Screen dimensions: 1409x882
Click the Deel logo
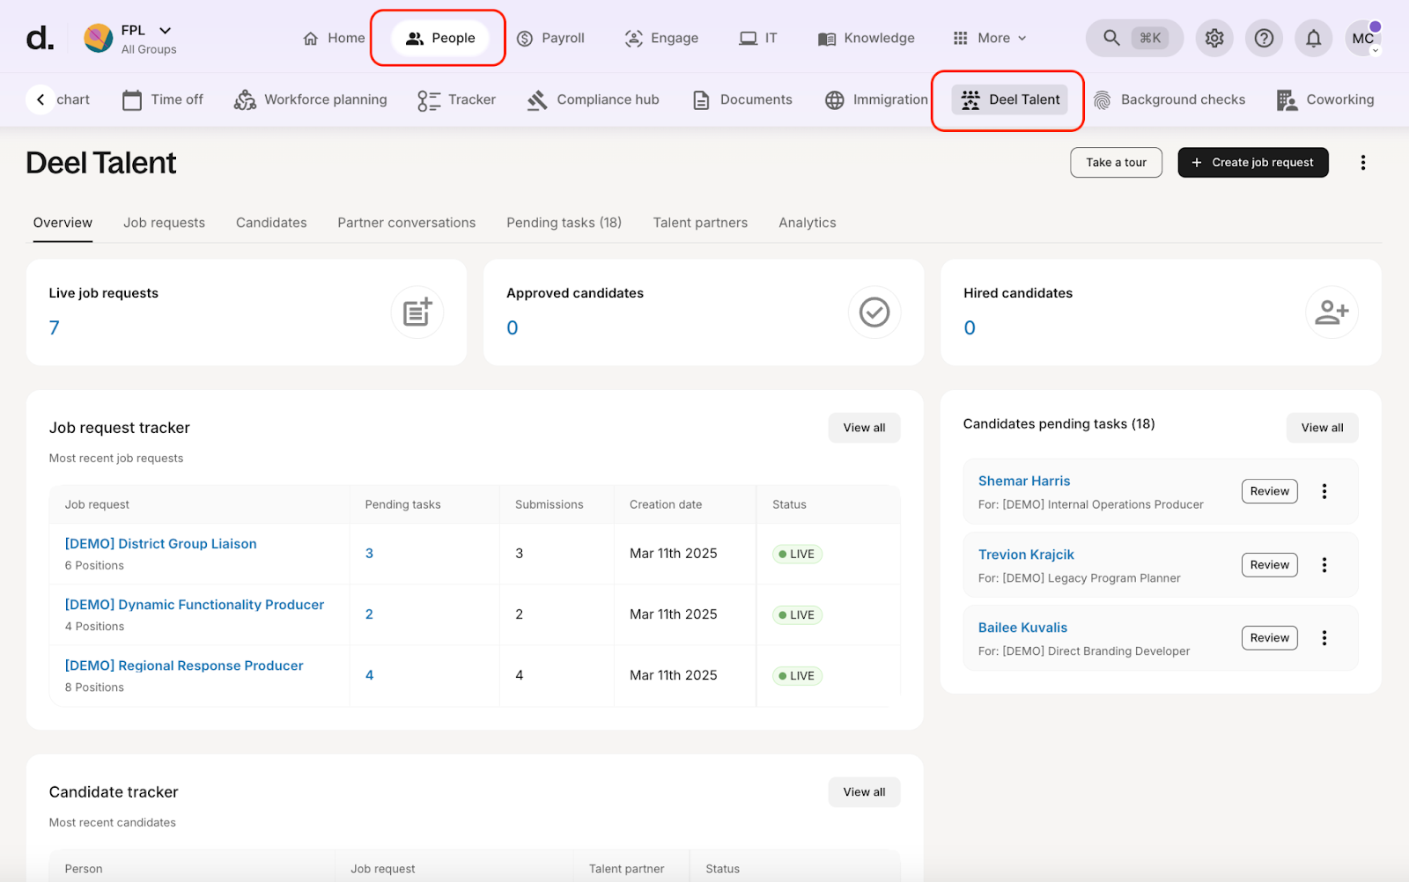click(x=40, y=38)
